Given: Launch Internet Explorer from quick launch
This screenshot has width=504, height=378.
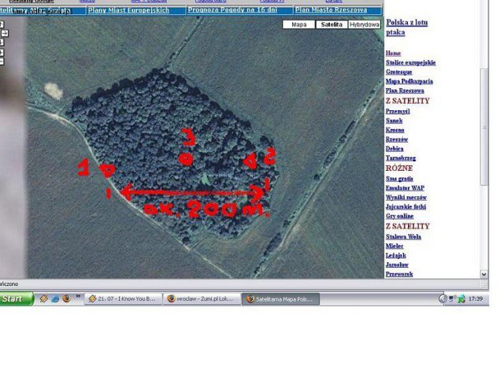Looking at the screenshot, I should pyautogui.click(x=55, y=298).
